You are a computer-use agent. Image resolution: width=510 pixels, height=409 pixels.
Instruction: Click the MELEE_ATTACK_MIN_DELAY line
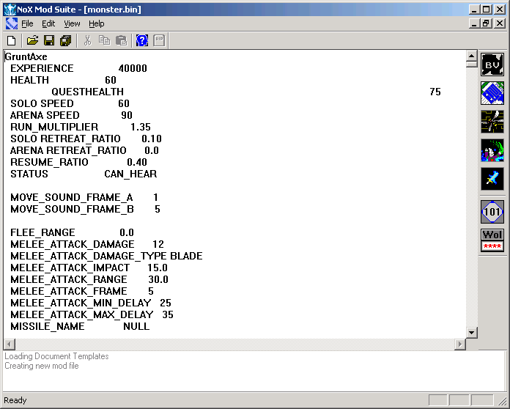pyautogui.click(x=91, y=303)
